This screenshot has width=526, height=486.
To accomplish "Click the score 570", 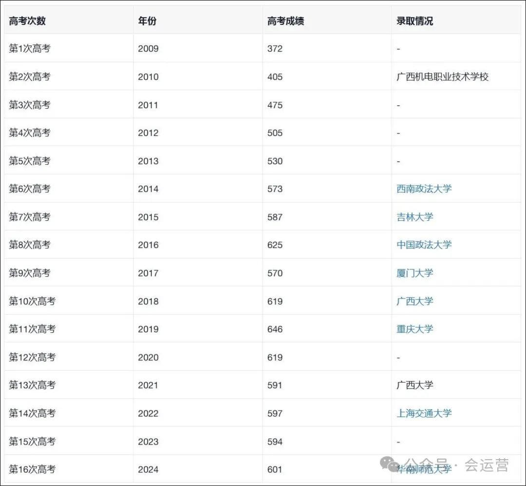I will [275, 273].
